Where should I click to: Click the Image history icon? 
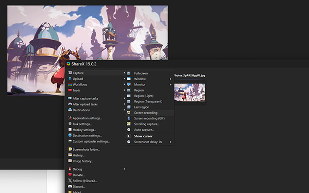(70, 161)
